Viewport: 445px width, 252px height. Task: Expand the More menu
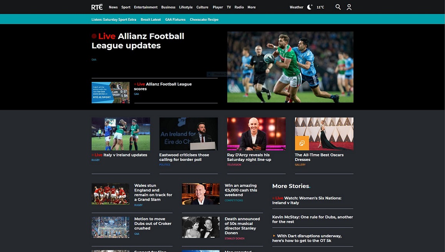(x=252, y=7)
